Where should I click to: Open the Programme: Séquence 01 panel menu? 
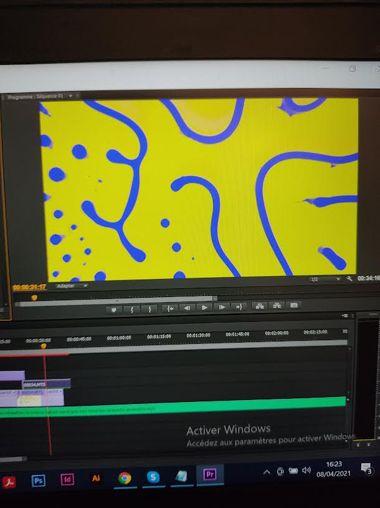click(x=70, y=96)
